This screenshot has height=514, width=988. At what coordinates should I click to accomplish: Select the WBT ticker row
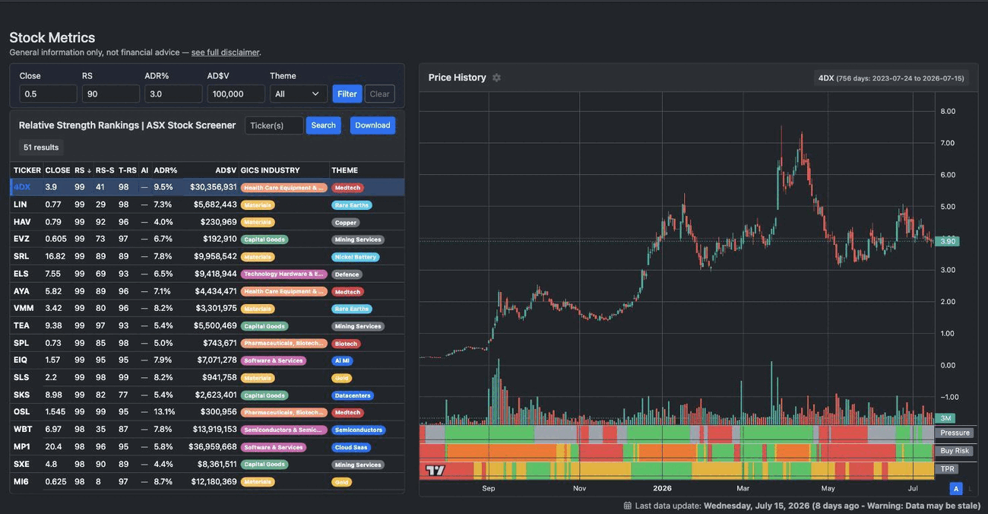(207, 430)
